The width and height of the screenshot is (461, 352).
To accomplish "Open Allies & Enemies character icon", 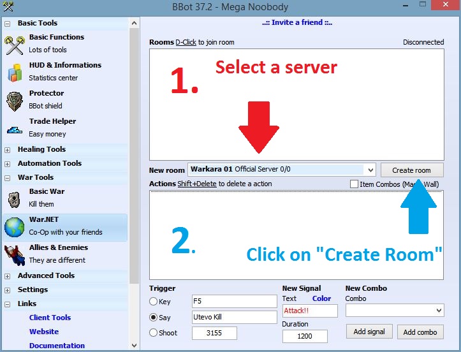I will 14,254.
